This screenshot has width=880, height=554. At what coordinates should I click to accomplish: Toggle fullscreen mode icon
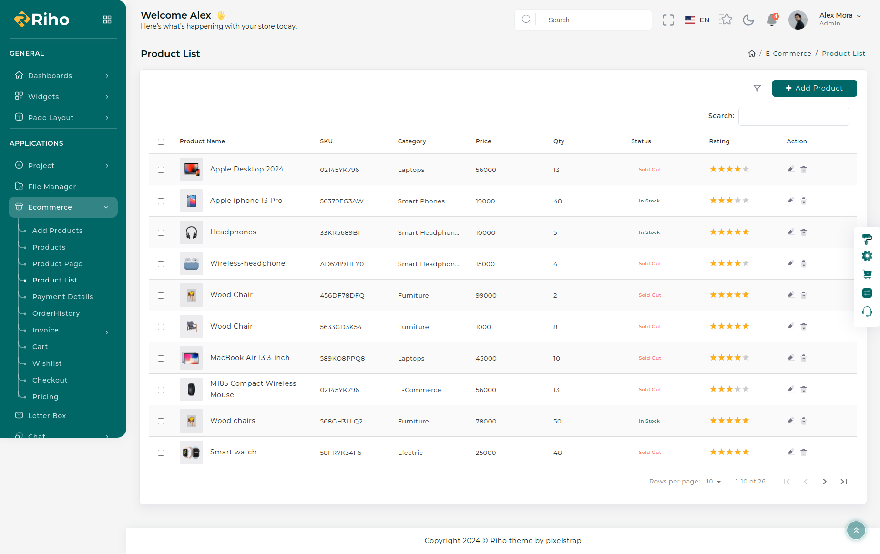(x=668, y=20)
